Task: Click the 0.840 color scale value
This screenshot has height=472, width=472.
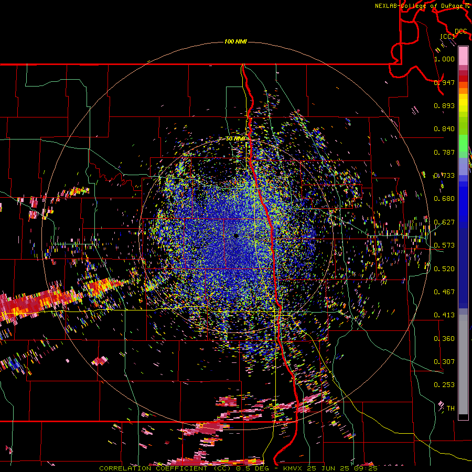Action: 444,129
